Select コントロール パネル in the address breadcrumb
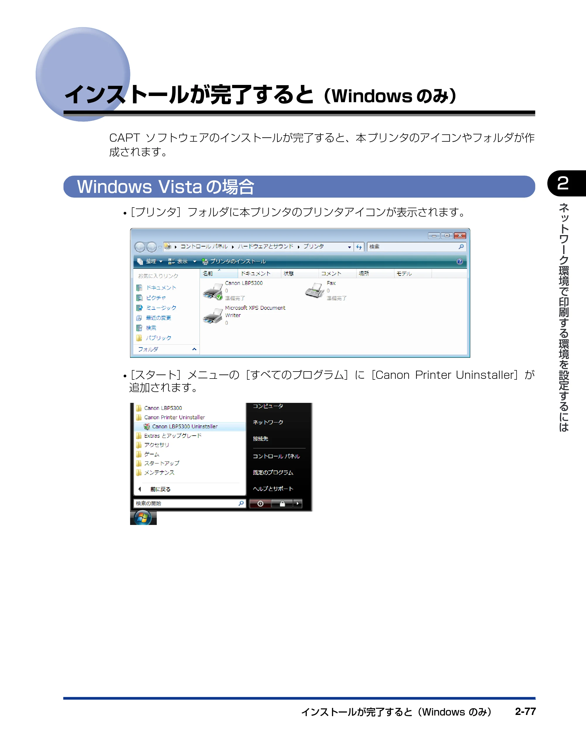 (204, 247)
